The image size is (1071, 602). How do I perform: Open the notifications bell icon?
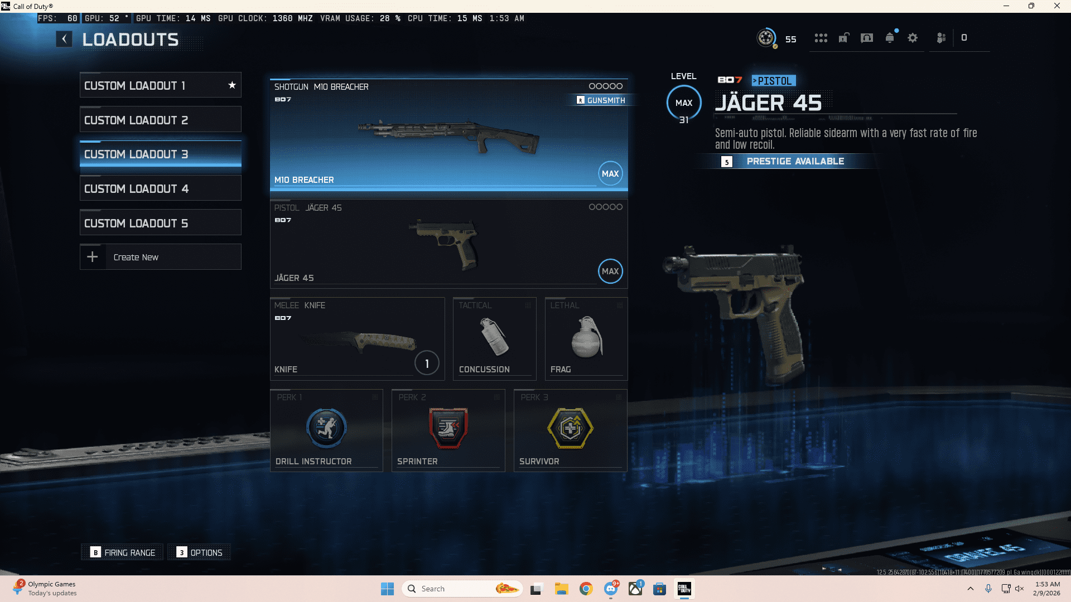pyautogui.click(x=890, y=37)
